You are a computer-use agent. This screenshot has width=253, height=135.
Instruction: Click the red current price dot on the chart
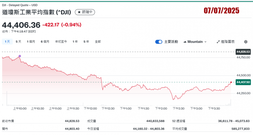click(231, 82)
